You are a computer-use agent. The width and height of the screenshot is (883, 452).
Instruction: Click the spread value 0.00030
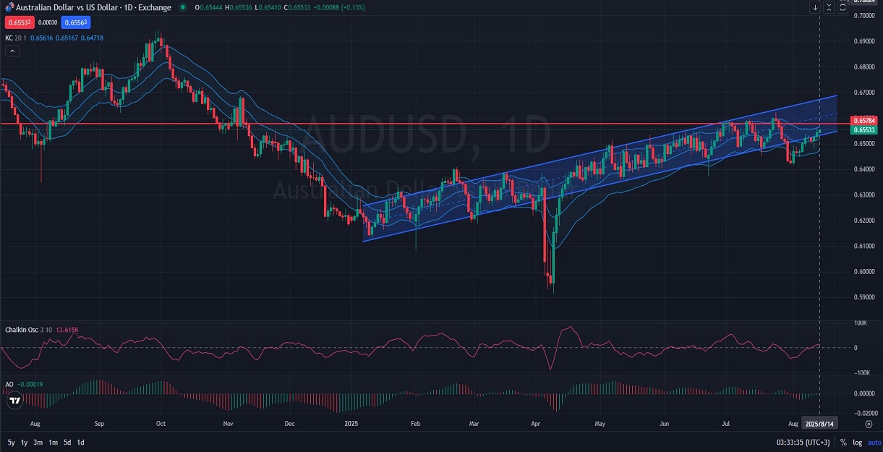pos(47,23)
